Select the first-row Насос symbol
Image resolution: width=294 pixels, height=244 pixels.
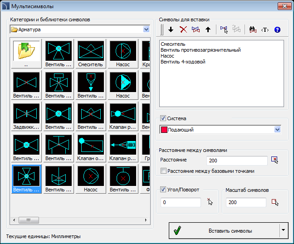tap(123, 54)
